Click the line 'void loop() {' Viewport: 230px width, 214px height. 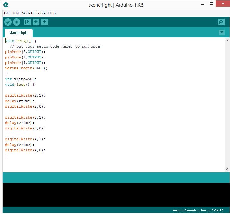20,85
